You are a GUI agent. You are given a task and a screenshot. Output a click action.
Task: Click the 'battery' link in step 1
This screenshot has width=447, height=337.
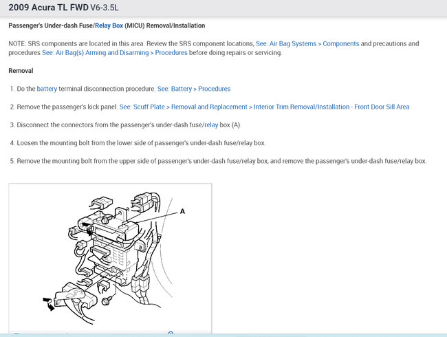click(x=47, y=89)
